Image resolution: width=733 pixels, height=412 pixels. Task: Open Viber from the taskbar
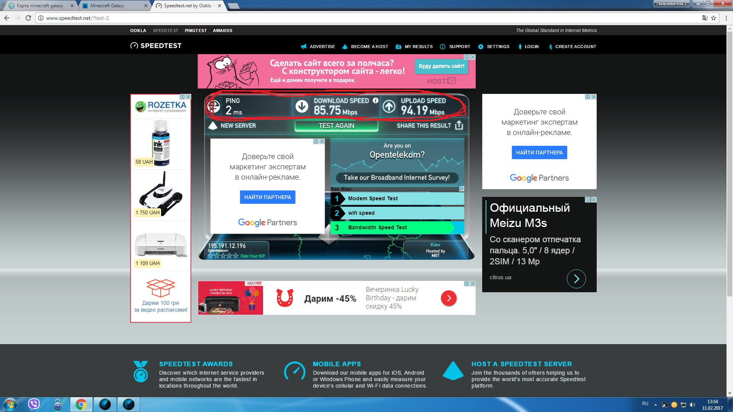34,404
